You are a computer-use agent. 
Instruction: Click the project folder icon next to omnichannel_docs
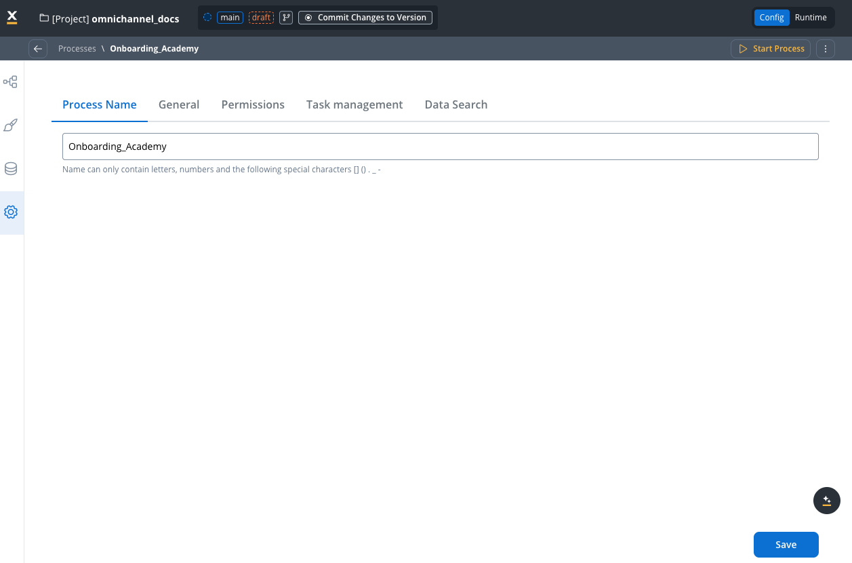click(43, 18)
